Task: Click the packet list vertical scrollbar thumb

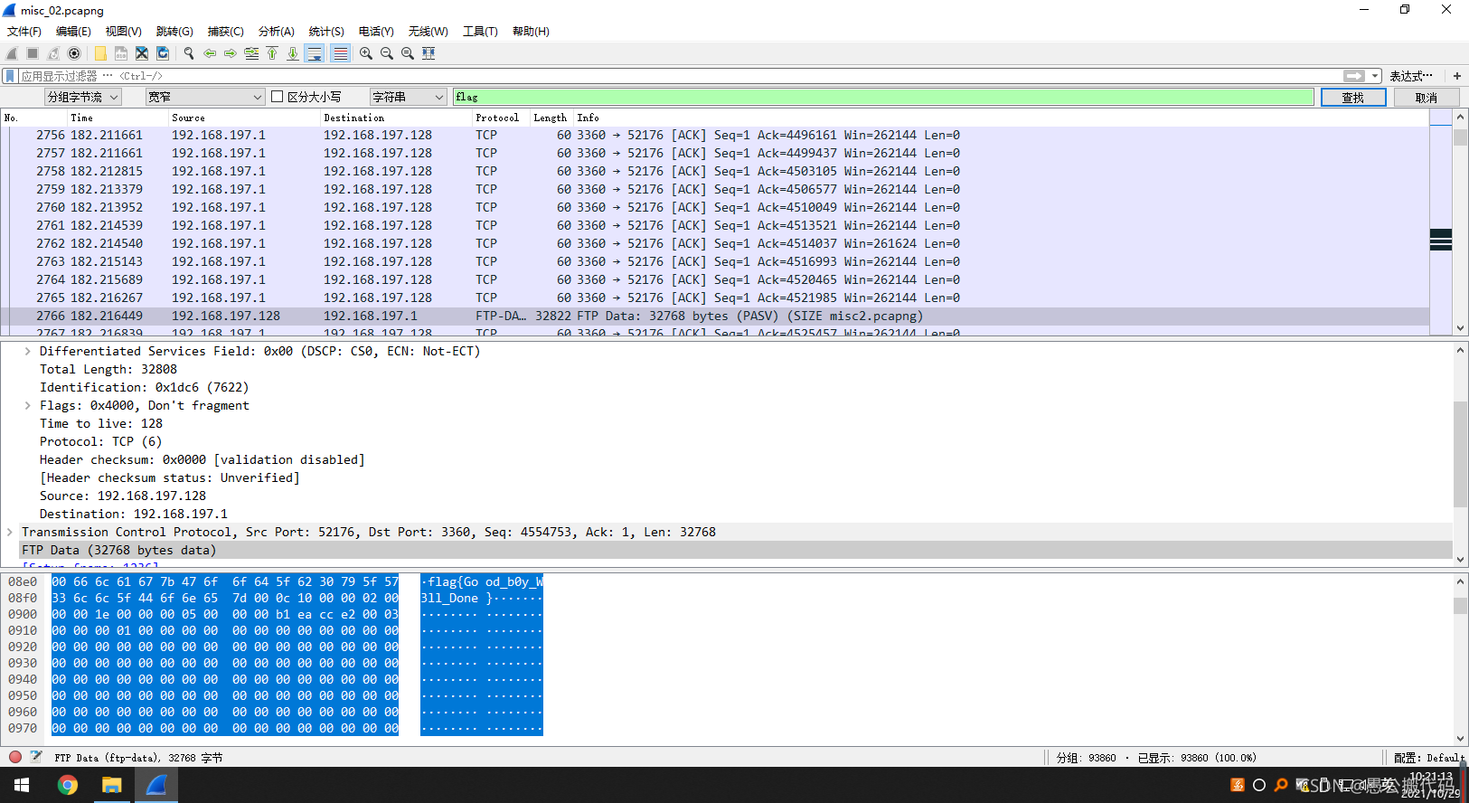Action: pyautogui.click(x=1460, y=137)
